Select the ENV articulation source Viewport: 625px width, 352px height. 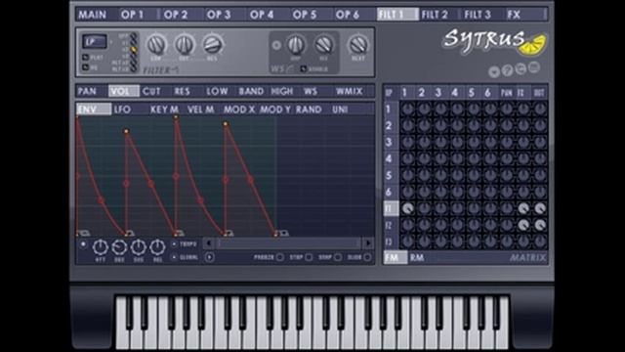pos(94,110)
